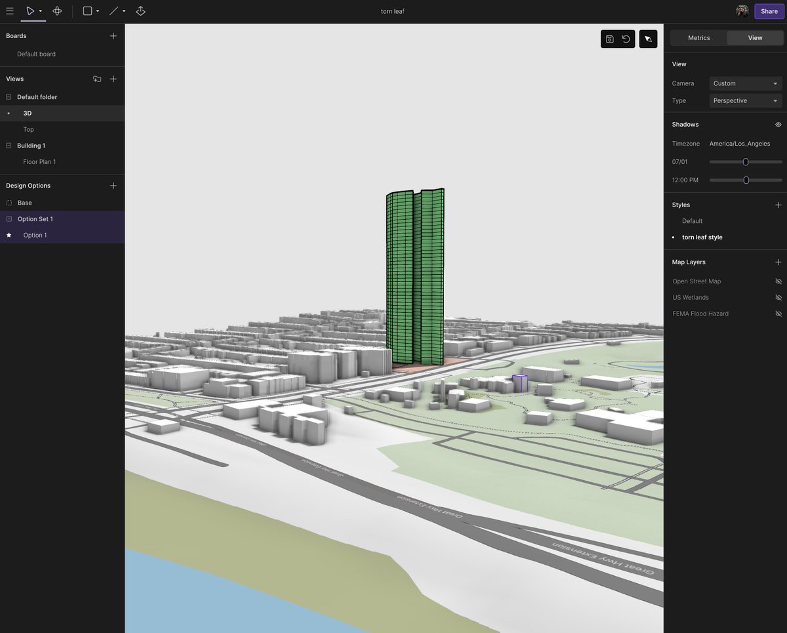787x633 pixels.
Task: Adjust the 12:00 PM time slider
Action: 746,180
